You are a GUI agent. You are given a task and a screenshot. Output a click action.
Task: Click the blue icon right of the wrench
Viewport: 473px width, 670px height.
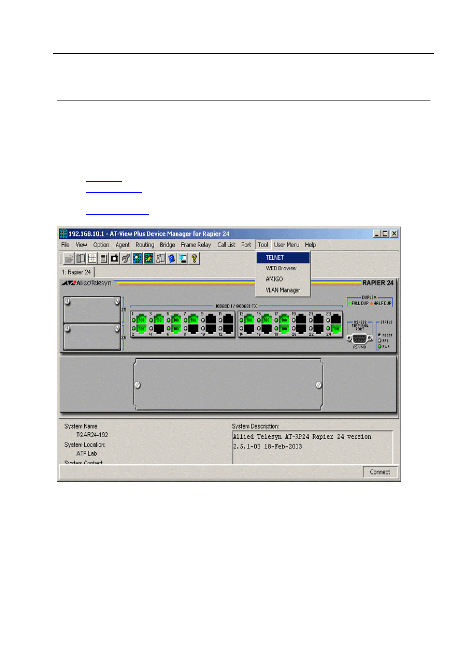137,258
